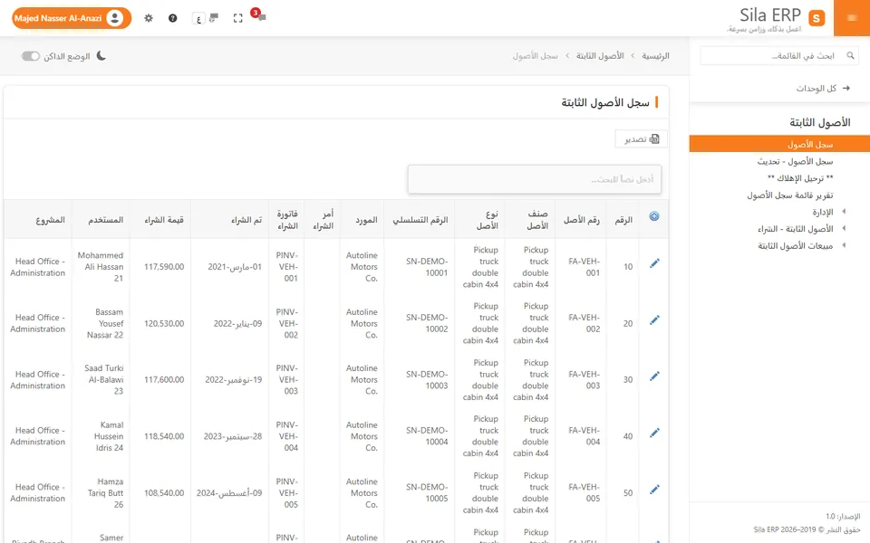The height and width of the screenshot is (543, 870).
Task: Click the arrow icon beside كل الوحدات
Action: (x=846, y=88)
